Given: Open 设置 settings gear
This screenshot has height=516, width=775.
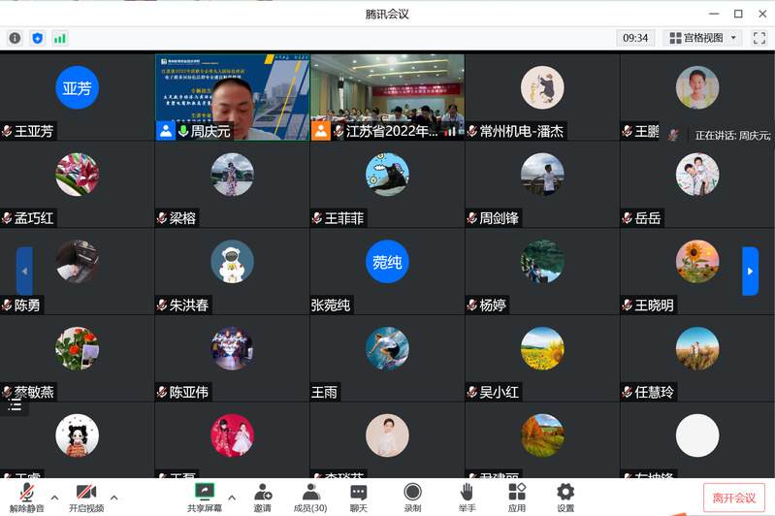Looking at the screenshot, I should [x=565, y=497].
